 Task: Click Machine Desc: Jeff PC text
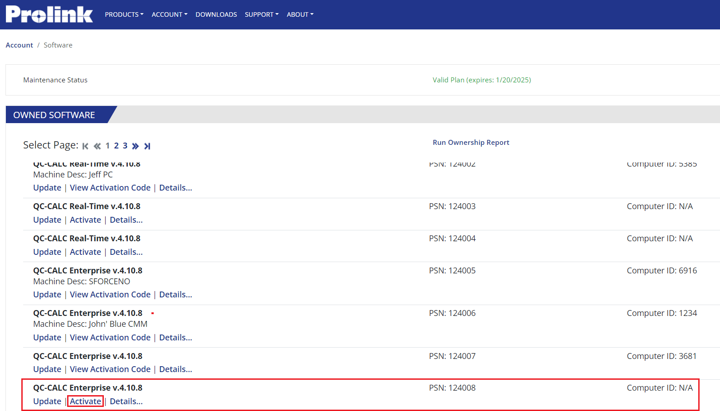[x=73, y=174]
